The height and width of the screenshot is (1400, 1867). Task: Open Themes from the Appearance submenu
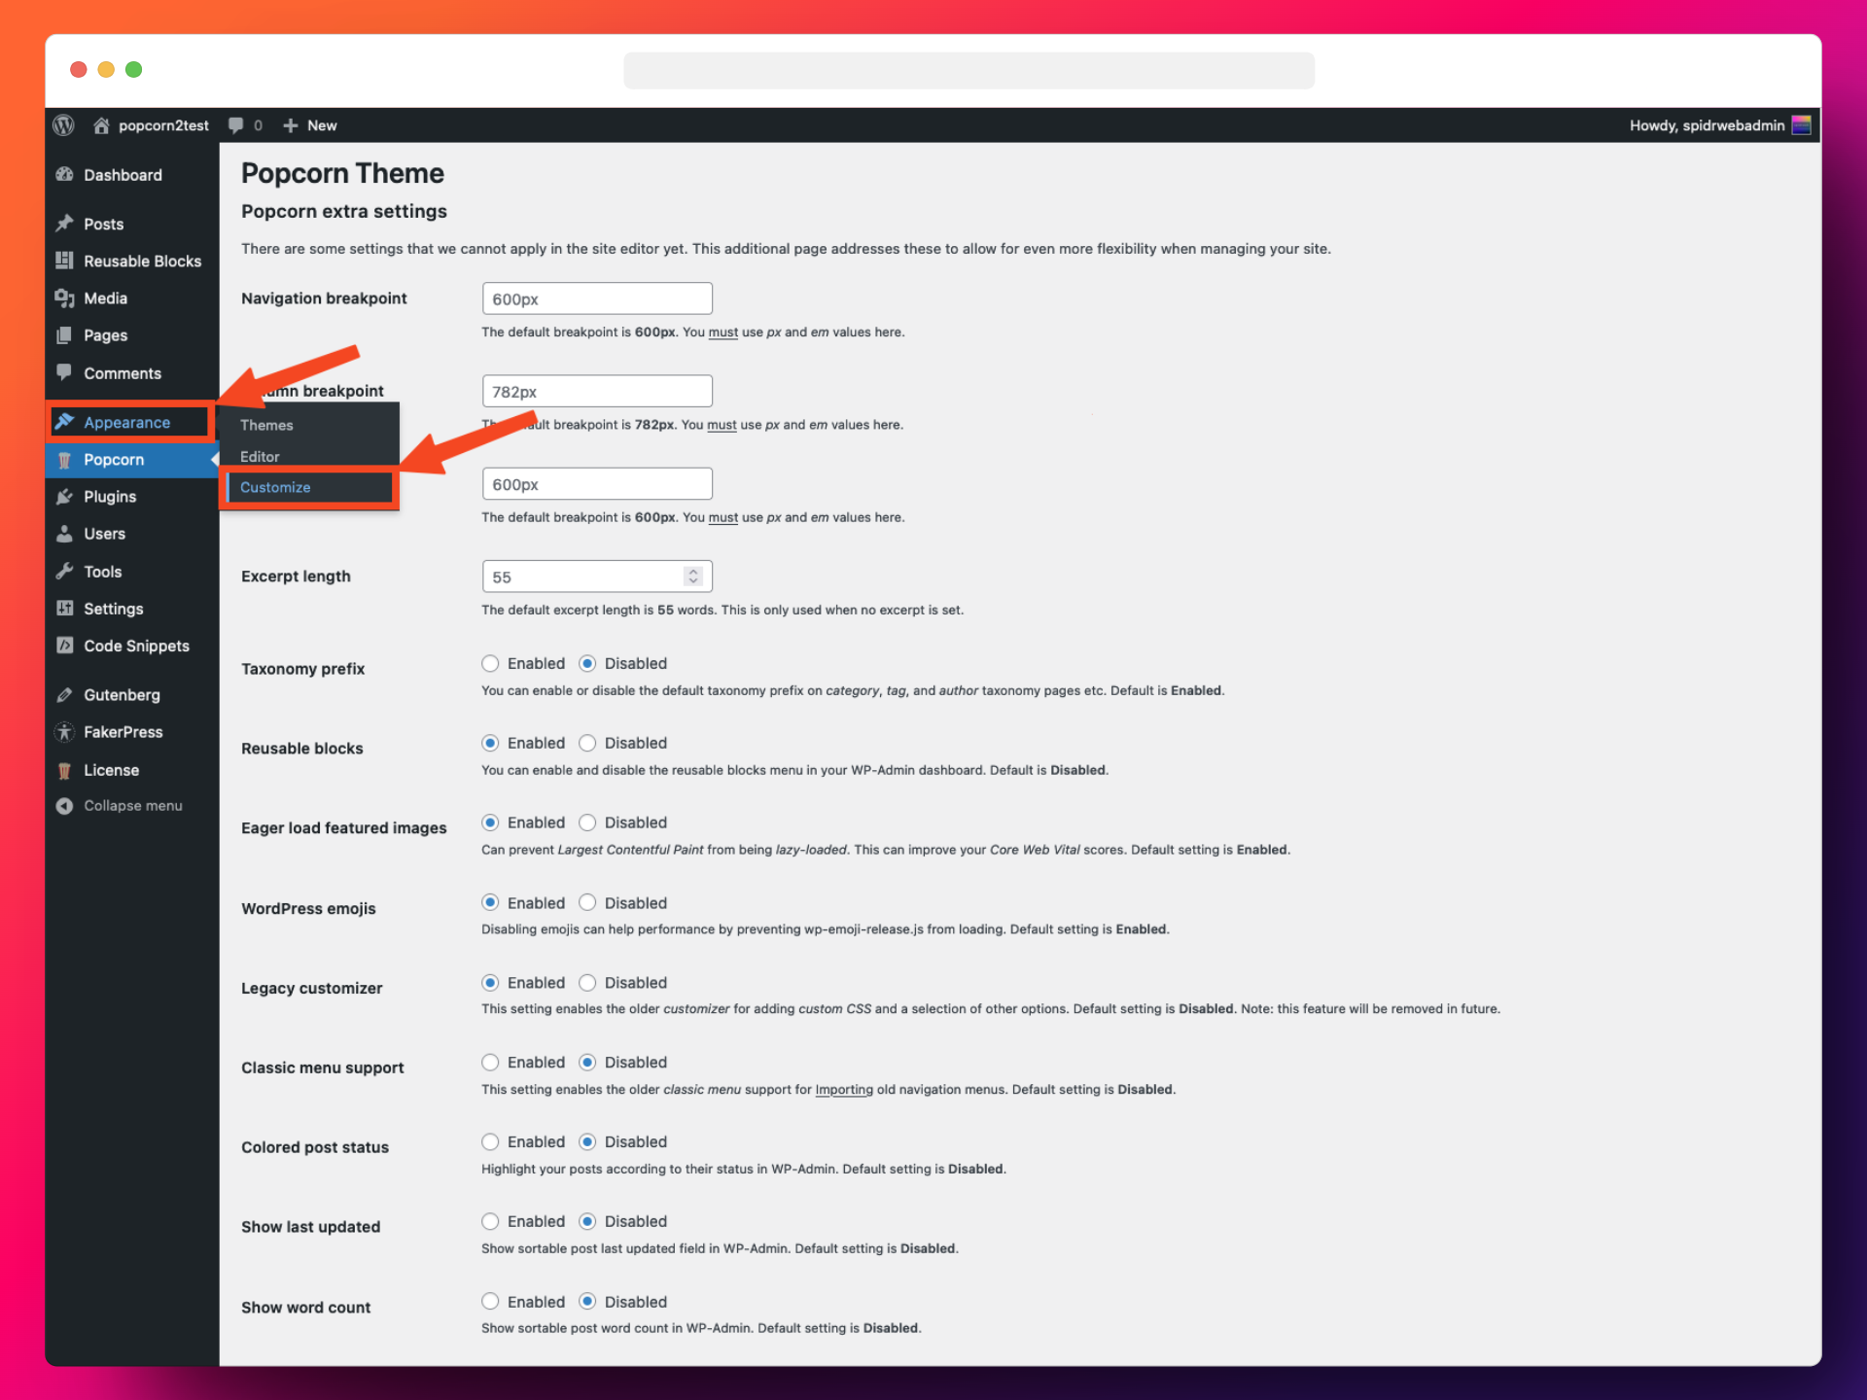266,425
